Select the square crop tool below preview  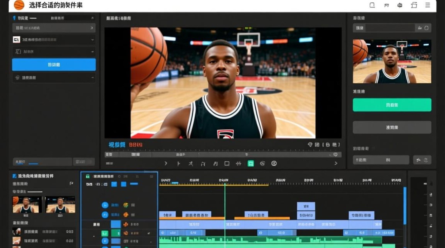pyautogui.click(x=227, y=163)
